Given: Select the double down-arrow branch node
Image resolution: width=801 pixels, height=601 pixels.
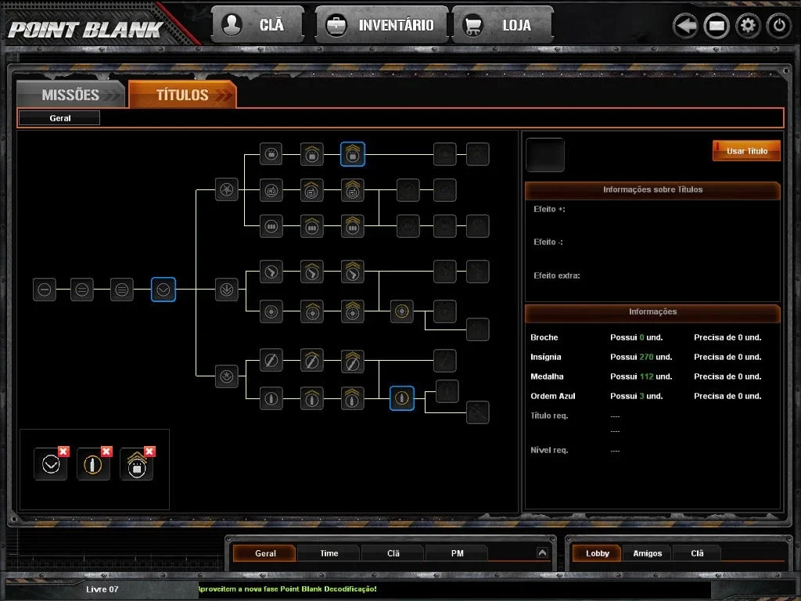Looking at the screenshot, I should pos(226,290).
